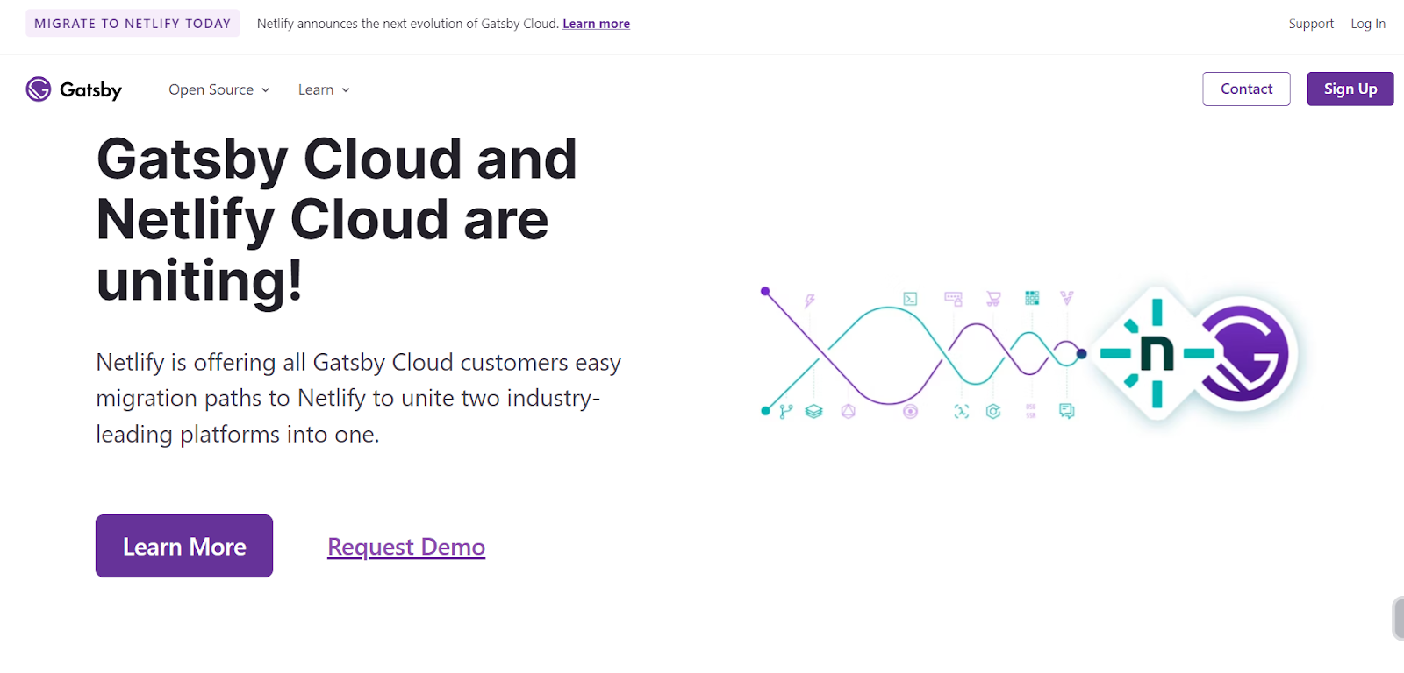Click the purple Sign Up button

1350,89
